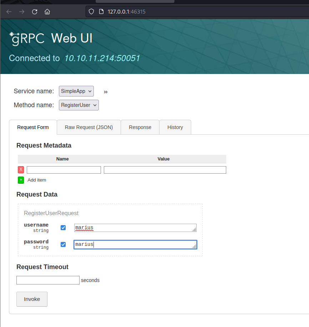Click the browser Back arrow
309x327 pixels.
[x=9, y=12]
